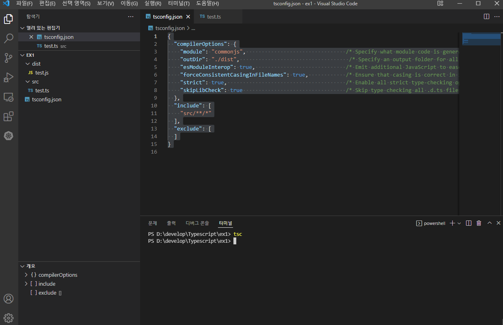503x325 pixels.
Task: Open the Remote Explorer icon
Action: (9, 97)
